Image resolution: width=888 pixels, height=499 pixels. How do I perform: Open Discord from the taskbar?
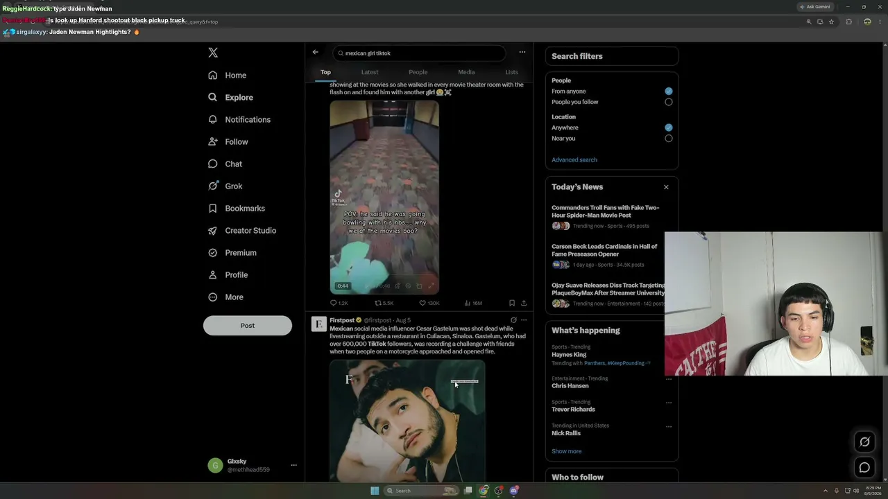point(514,491)
